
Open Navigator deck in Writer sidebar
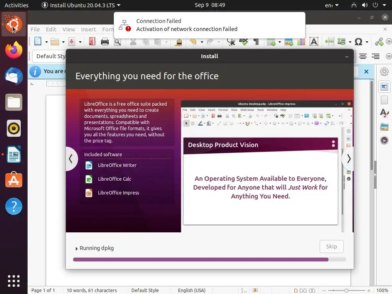point(384,140)
